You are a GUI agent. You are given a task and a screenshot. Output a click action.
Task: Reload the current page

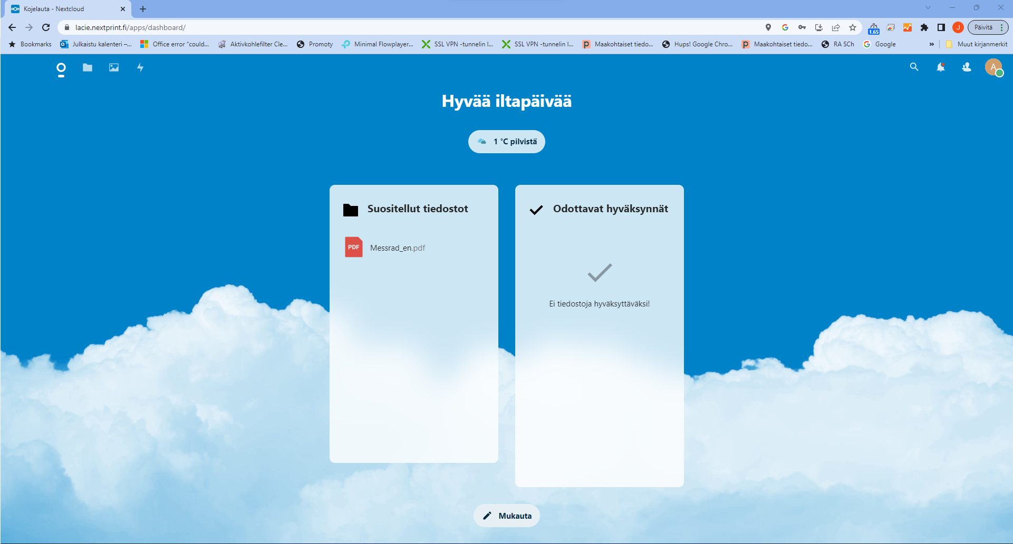(x=46, y=27)
